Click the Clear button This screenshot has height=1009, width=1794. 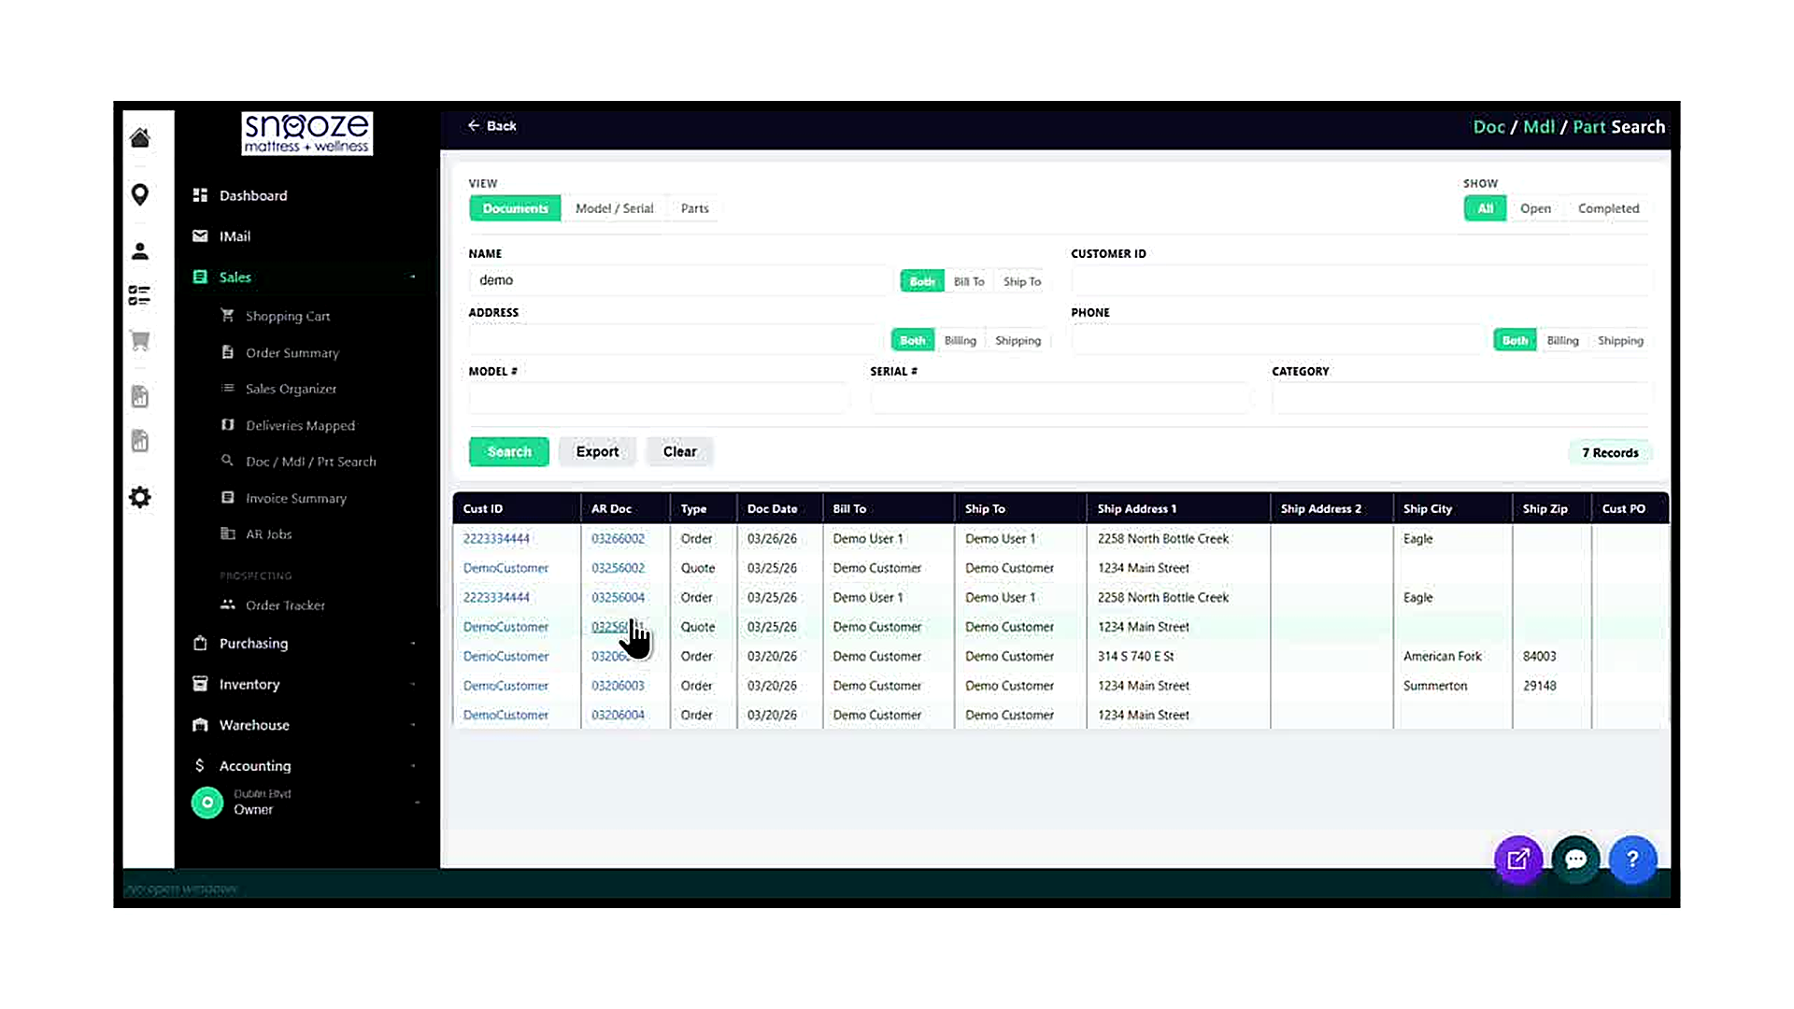tap(679, 451)
